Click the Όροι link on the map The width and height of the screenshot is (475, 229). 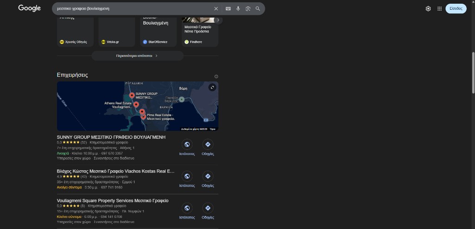pyautogui.click(x=212, y=129)
